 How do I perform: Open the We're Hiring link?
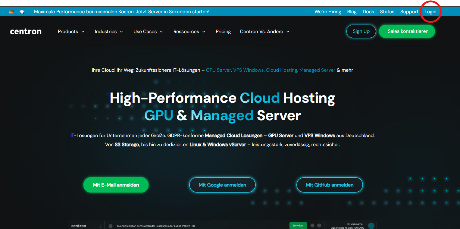(328, 12)
